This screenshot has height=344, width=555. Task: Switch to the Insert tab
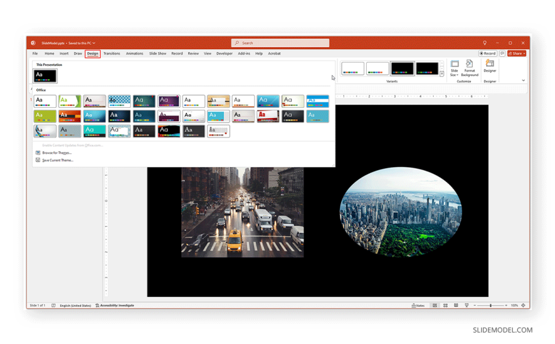click(x=64, y=54)
